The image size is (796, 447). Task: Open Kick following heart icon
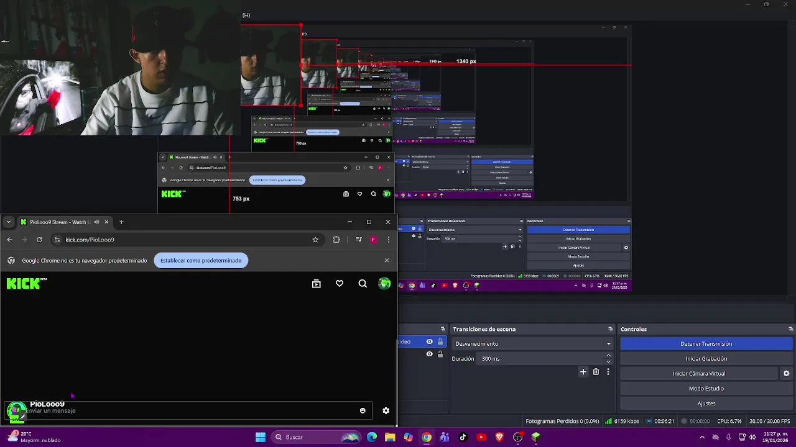(x=340, y=284)
